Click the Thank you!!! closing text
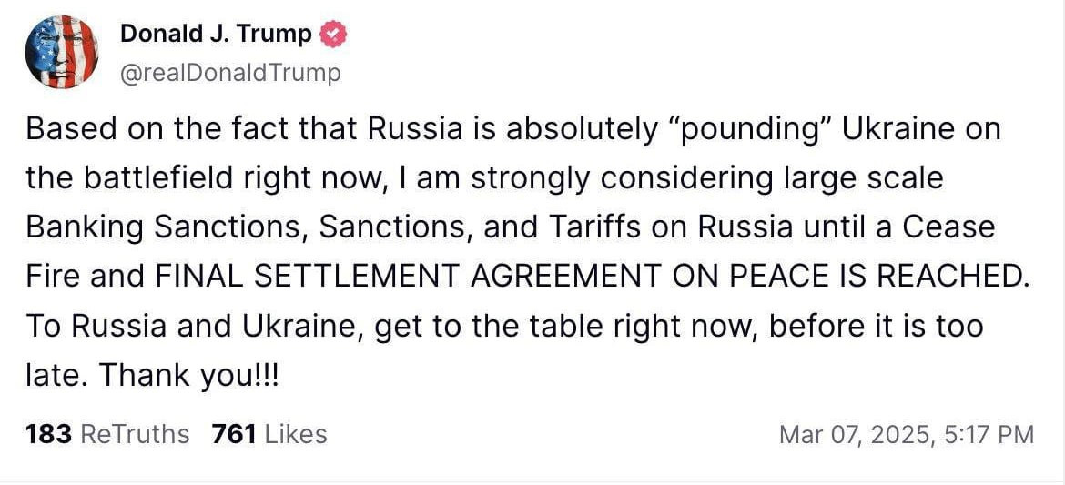Screen dimensions: 1065x485 pyautogui.click(x=189, y=376)
